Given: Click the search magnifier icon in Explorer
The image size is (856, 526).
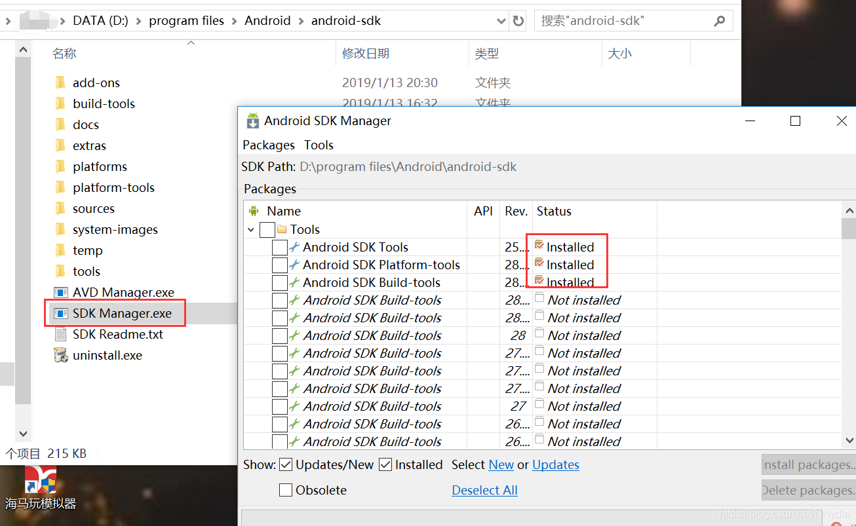Looking at the screenshot, I should click(x=719, y=21).
